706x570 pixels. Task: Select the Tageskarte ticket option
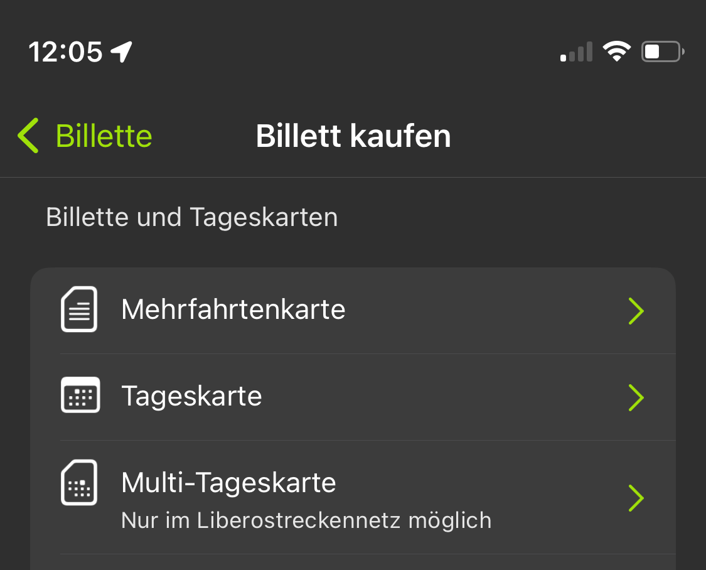191,395
